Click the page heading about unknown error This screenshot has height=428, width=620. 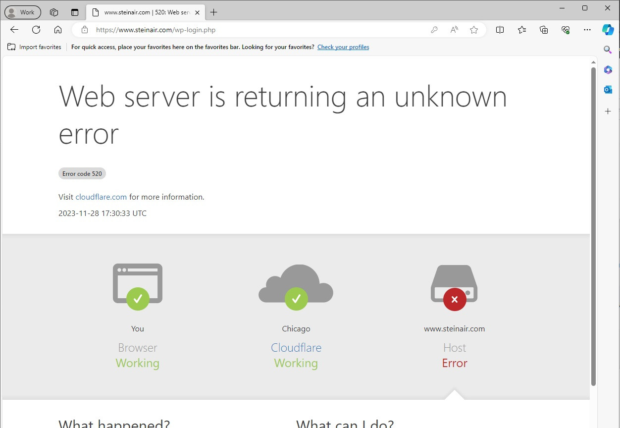(x=283, y=115)
